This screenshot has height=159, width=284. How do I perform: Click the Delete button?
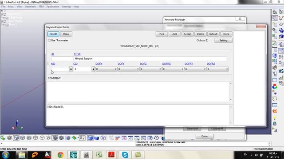pyautogui.click(x=200, y=34)
